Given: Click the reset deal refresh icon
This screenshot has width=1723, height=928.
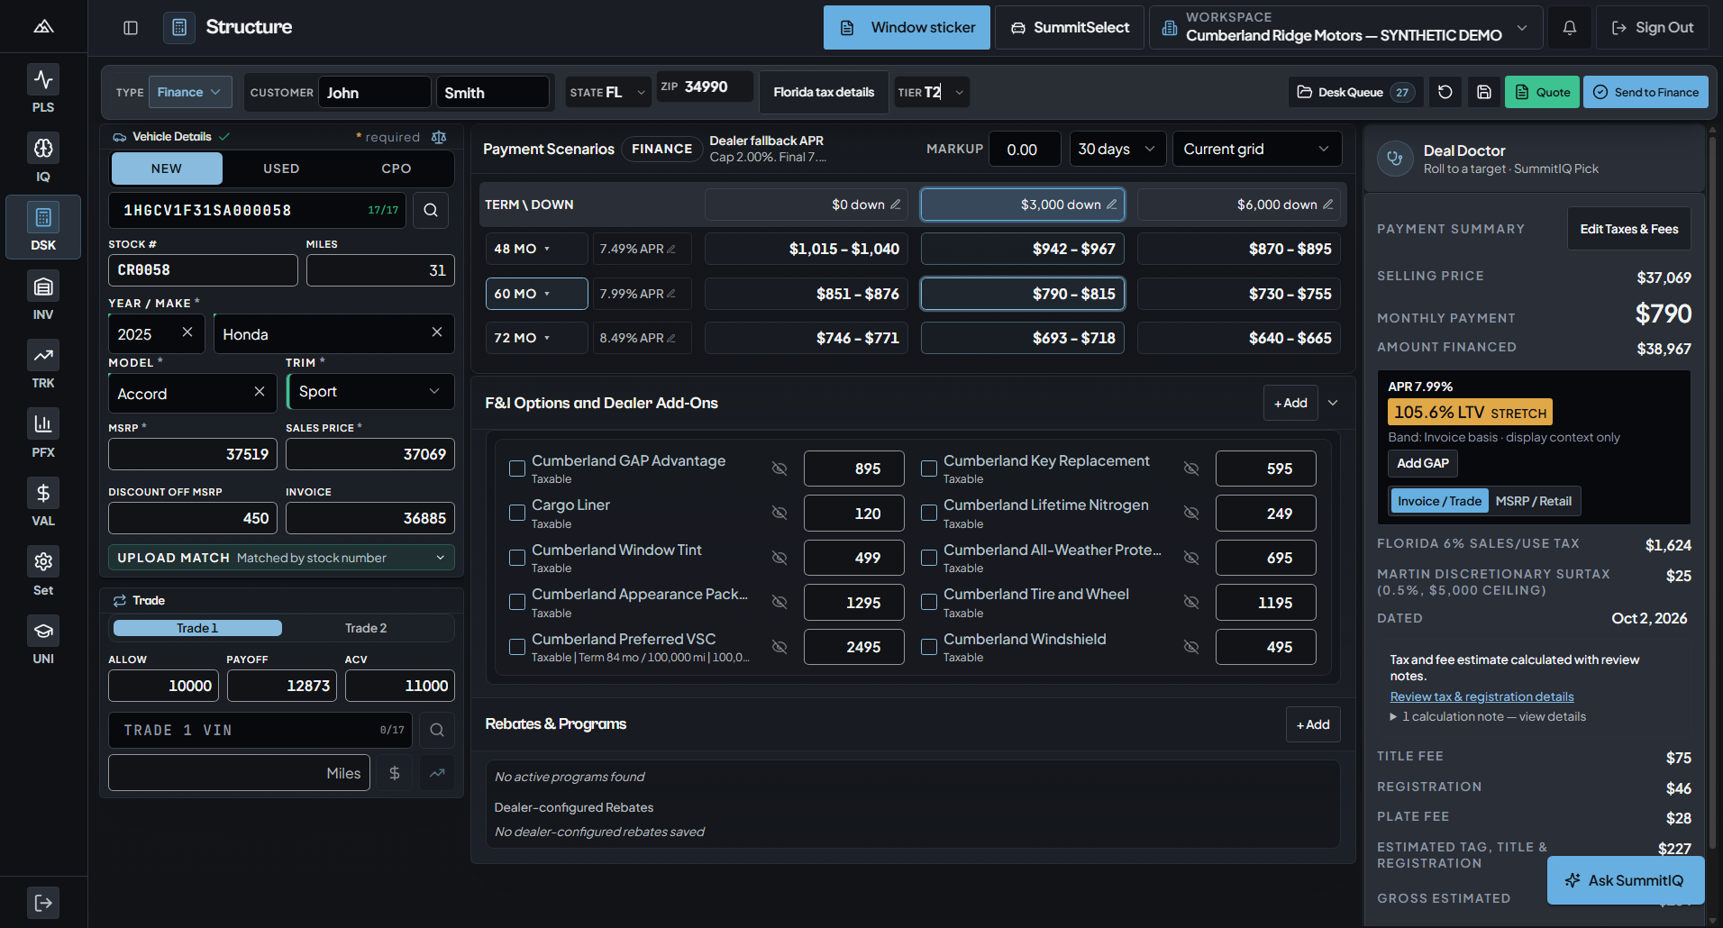Looking at the screenshot, I should (1445, 92).
